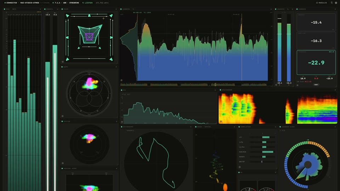This screenshot has height=191, width=340.
Task: Click the -23.9 value under loudness cards
Action: click(329, 79)
